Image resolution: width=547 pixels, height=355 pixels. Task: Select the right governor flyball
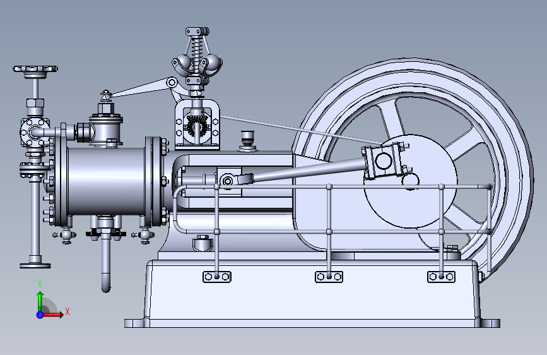(x=213, y=62)
